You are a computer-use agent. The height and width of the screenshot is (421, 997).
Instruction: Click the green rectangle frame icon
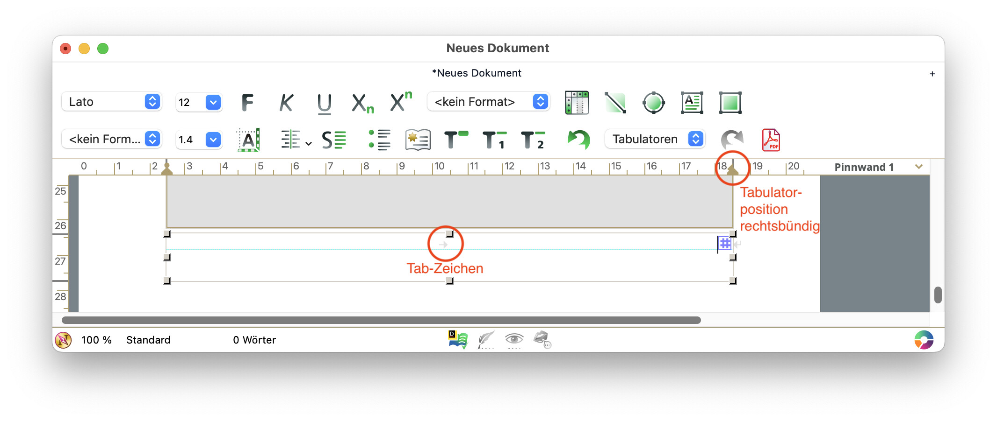click(730, 103)
